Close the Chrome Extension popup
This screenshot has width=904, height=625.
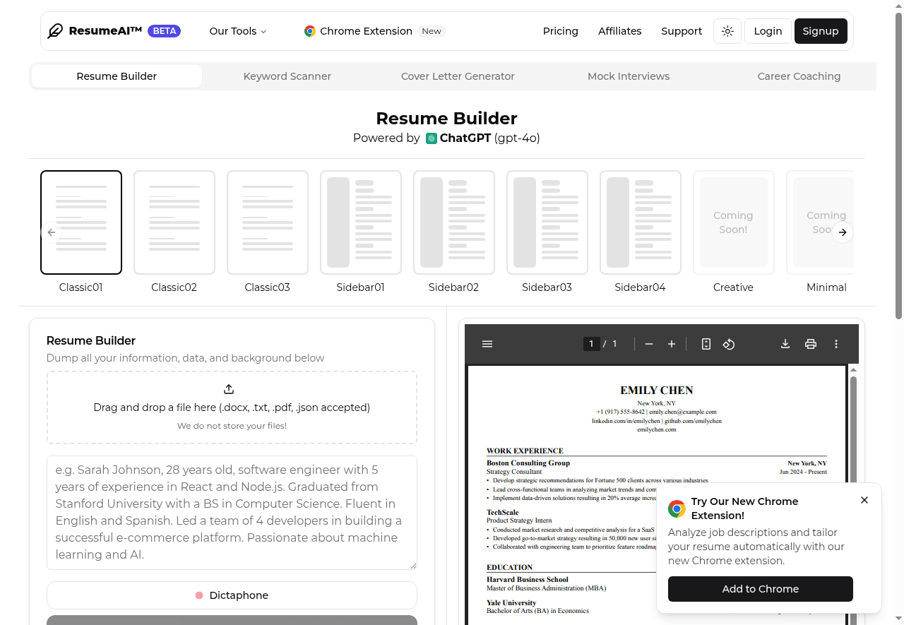pyautogui.click(x=864, y=500)
